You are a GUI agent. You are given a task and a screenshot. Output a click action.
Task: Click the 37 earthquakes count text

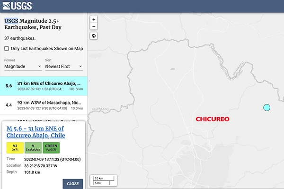20,38
